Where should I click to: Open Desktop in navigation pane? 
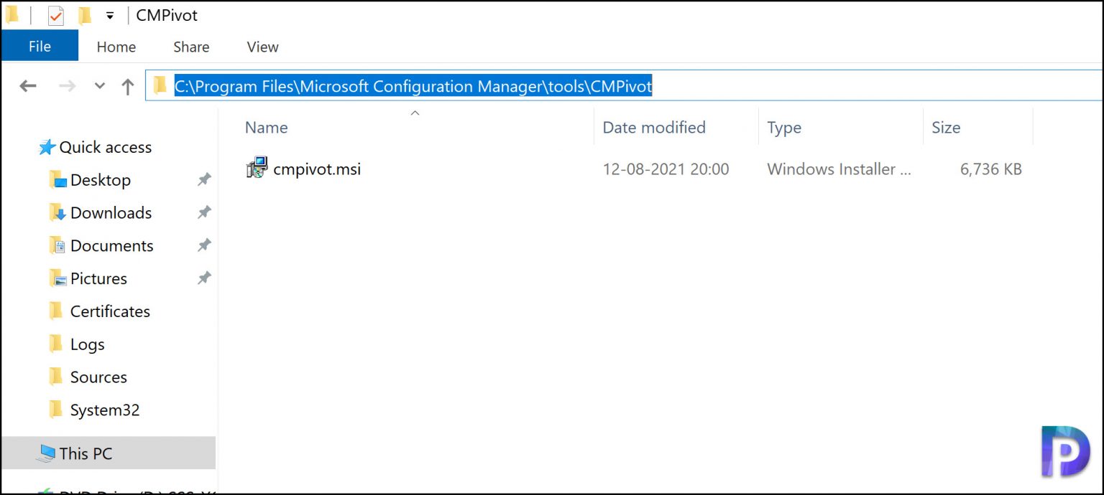pos(101,180)
